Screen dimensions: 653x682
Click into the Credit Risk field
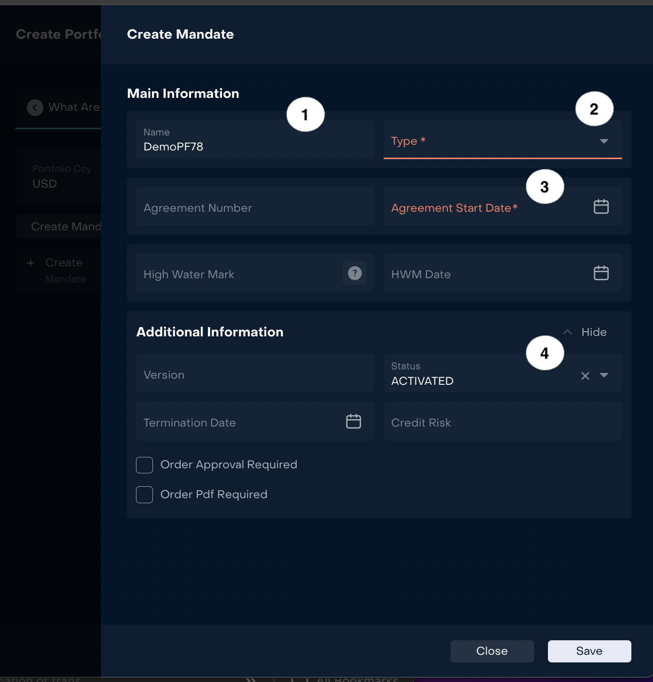pyautogui.click(x=502, y=422)
